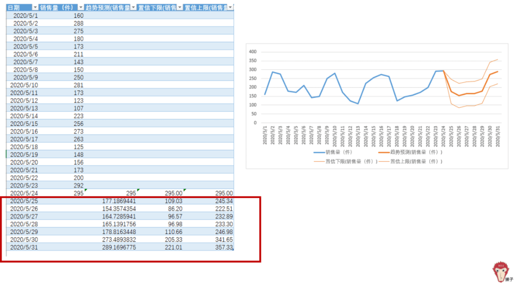Click the upper bound value 357.33
The width and height of the screenshot is (514, 283).
pos(224,247)
